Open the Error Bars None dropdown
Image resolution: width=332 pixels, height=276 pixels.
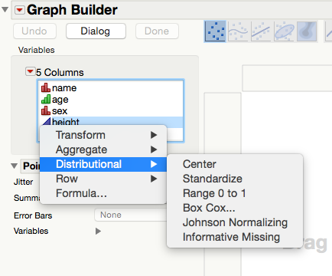coord(131,215)
